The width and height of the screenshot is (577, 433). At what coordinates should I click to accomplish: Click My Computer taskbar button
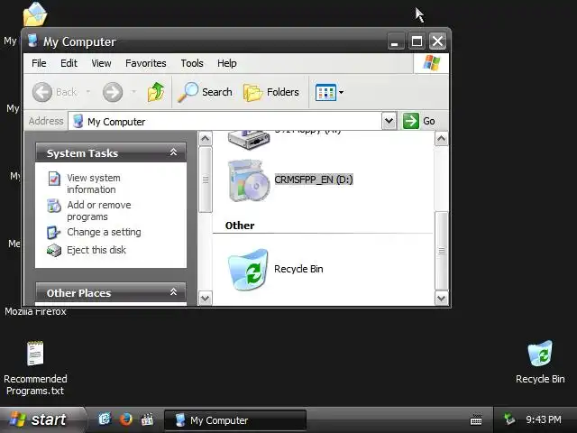(x=235, y=420)
